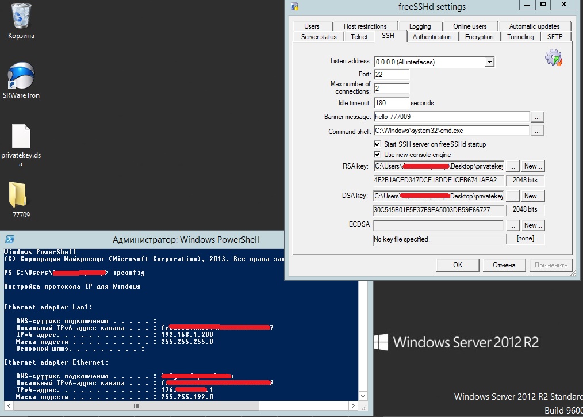Click the Отмена cancel button

click(504, 265)
